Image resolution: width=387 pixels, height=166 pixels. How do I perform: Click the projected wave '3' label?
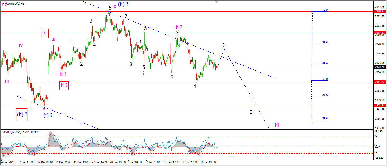251,112
